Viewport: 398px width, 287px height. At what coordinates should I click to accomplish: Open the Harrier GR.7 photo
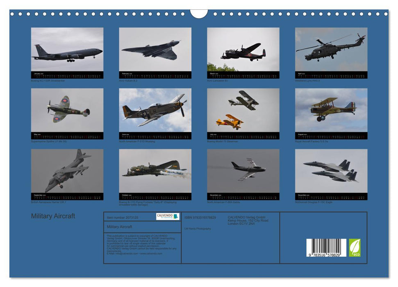tap(68, 171)
